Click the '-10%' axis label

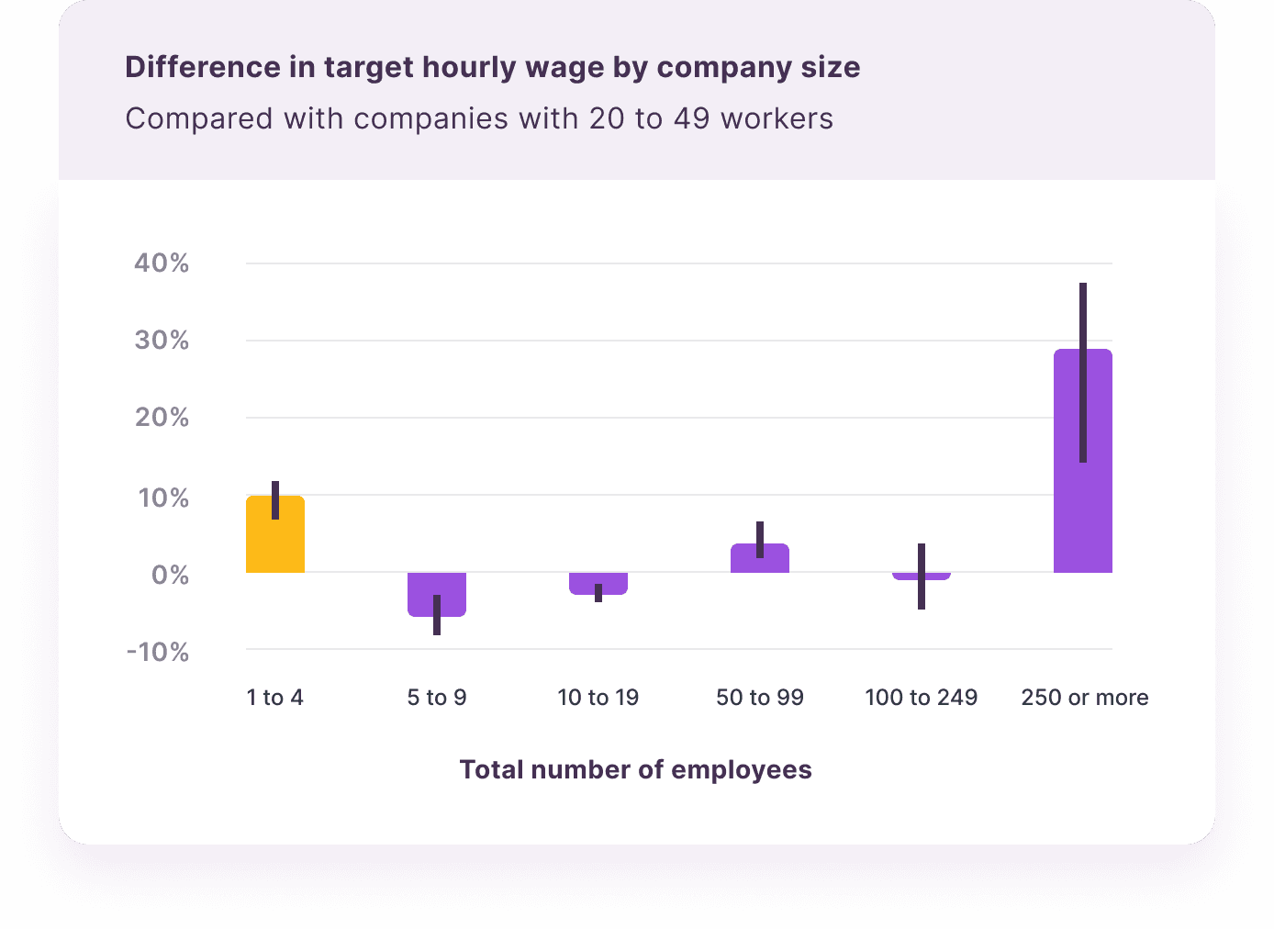click(x=158, y=653)
